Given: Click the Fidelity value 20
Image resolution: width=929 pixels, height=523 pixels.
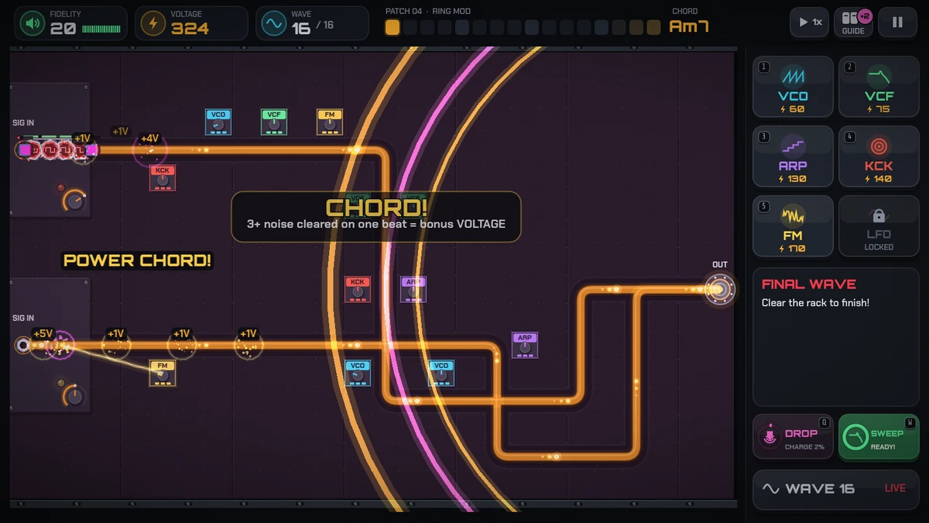Looking at the screenshot, I should click(63, 29).
